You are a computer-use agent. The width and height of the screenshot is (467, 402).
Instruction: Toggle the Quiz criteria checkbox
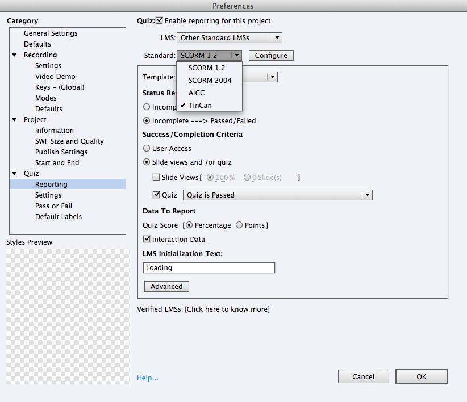(156, 195)
